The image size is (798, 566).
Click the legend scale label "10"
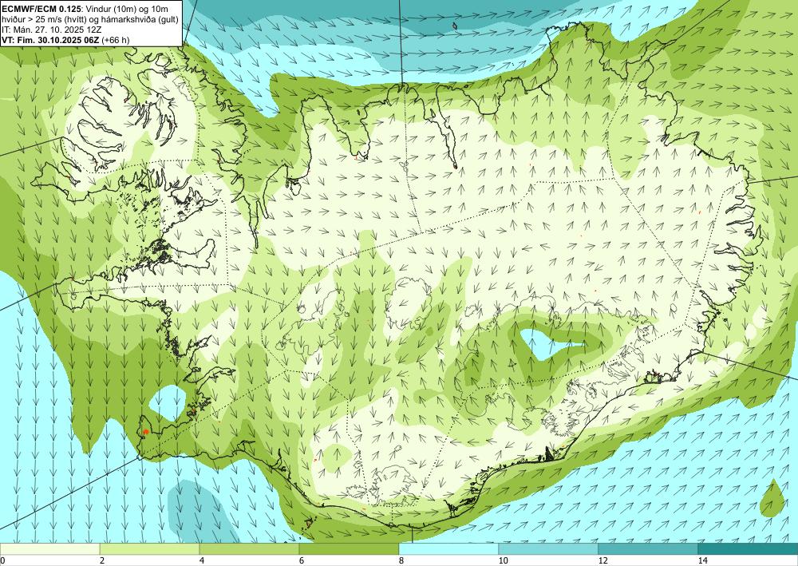click(503, 561)
